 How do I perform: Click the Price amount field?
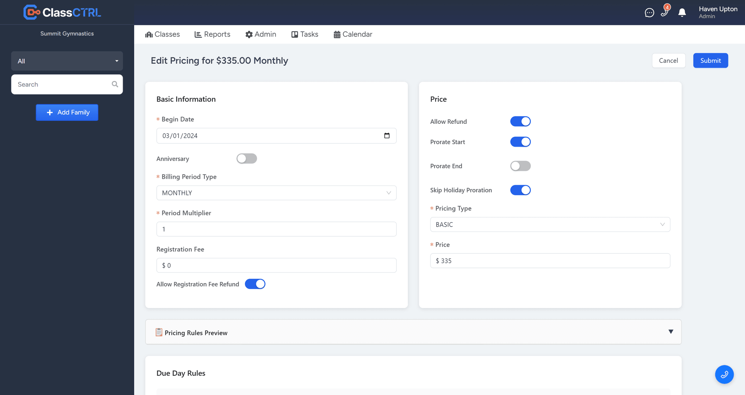tap(550, 261)
